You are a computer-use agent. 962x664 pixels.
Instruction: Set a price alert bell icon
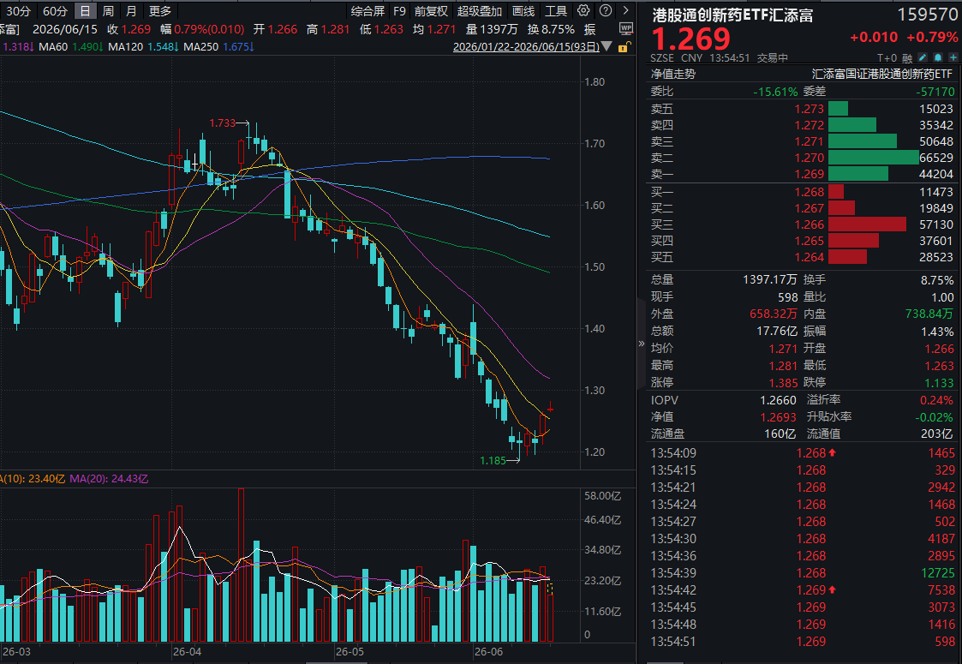click(938, 57)
